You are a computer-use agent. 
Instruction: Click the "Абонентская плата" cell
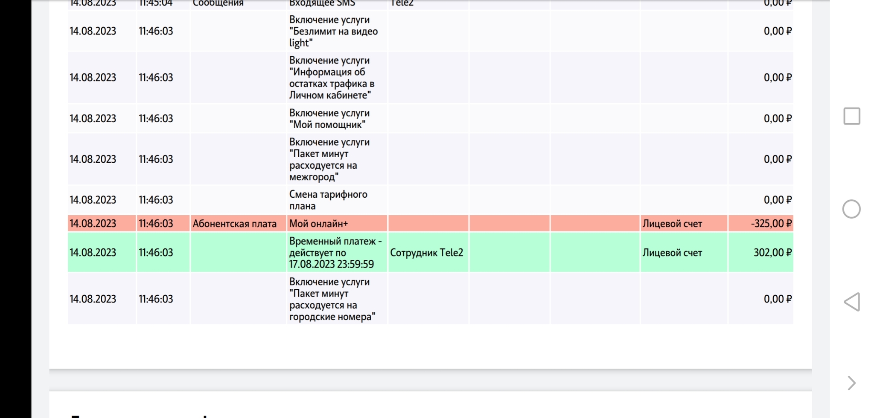pos(238,223)
